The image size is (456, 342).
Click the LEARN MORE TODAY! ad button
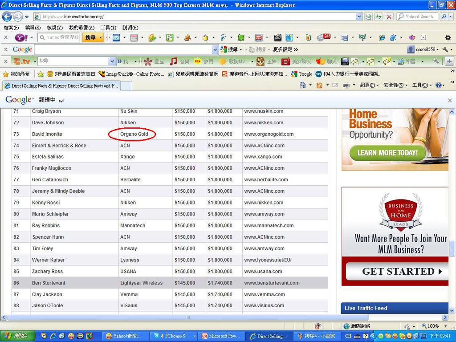coord(387,153)
